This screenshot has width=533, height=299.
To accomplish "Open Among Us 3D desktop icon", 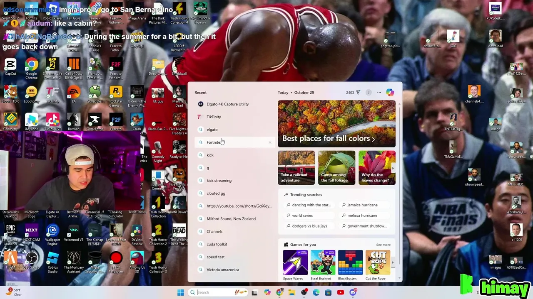I will click(137, 262).
